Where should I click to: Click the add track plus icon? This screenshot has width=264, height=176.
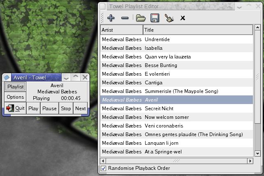(111, 18)
